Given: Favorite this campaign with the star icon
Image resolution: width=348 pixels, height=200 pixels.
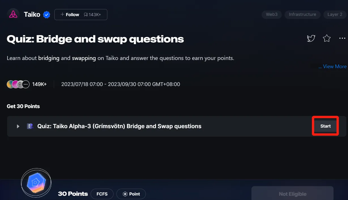Looking at the screenshot, I should 327,38.
